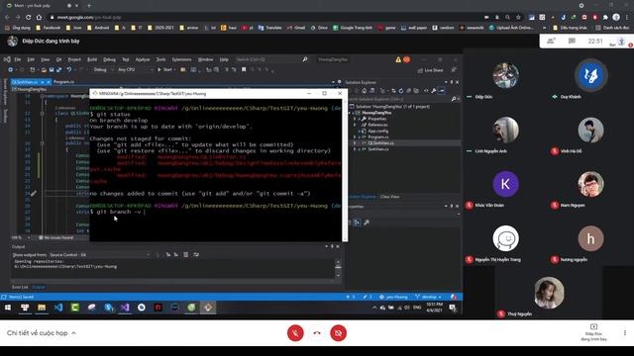The height and width of the screenshot is (356, 634).
Task: Click the Save All toolbar icon
Action: [x=59, y=70]
